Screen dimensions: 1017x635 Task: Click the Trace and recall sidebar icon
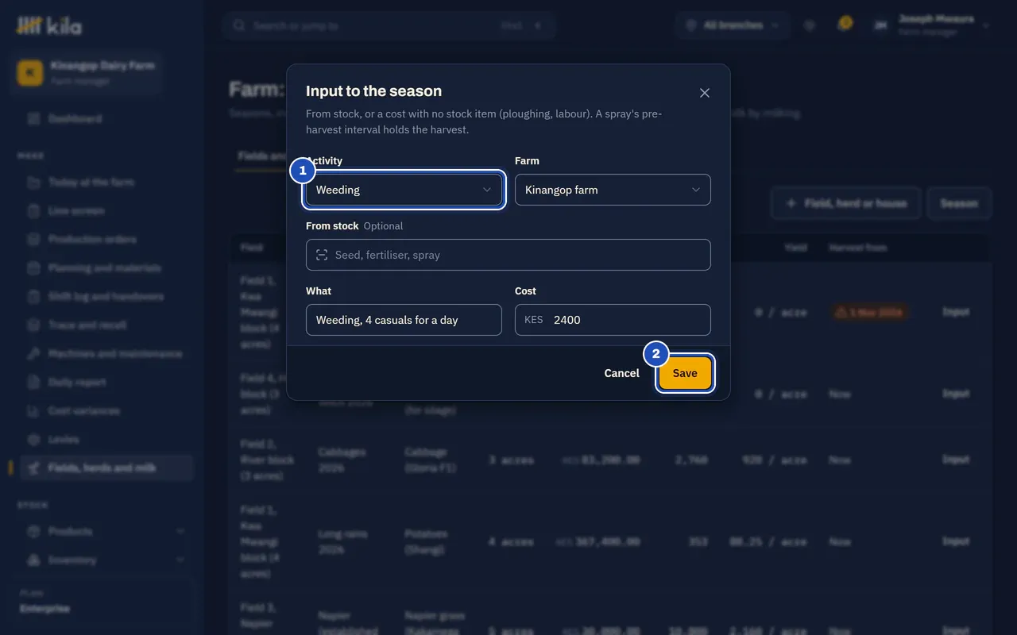[x=33, y=325]
